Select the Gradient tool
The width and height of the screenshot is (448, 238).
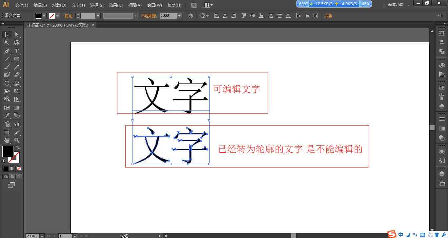(17, 108)
